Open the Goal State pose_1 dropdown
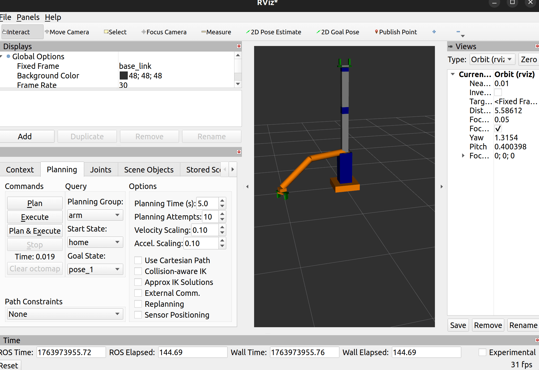The width and height of the screenshot is (539, 370). coord(95,269)
